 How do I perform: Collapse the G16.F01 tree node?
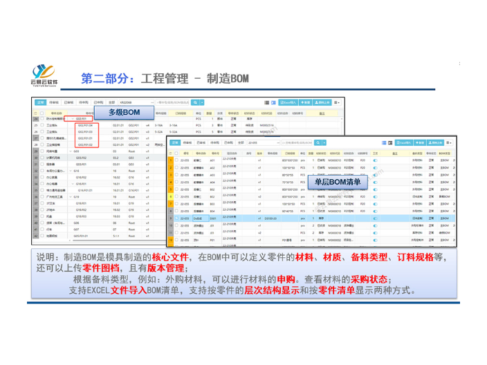[x=73, y=184]
